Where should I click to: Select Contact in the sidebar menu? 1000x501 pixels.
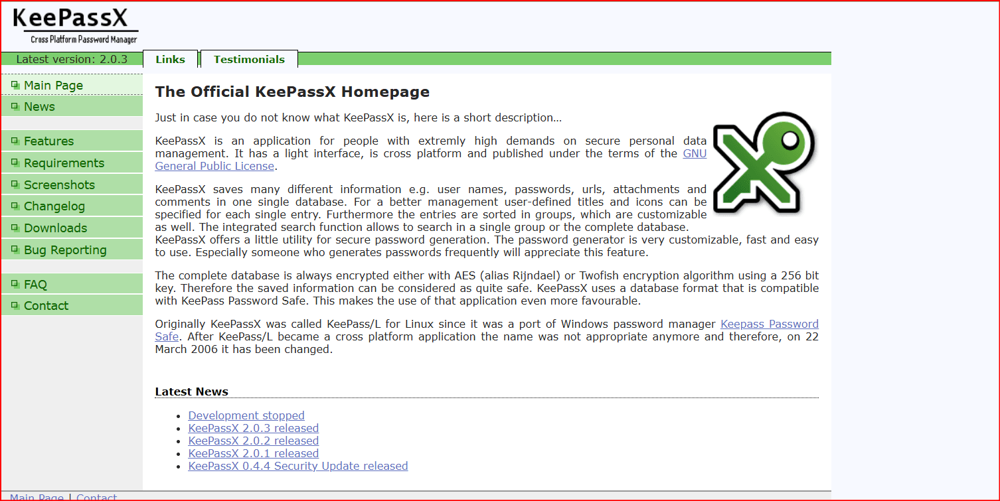(x=46, y=306)
